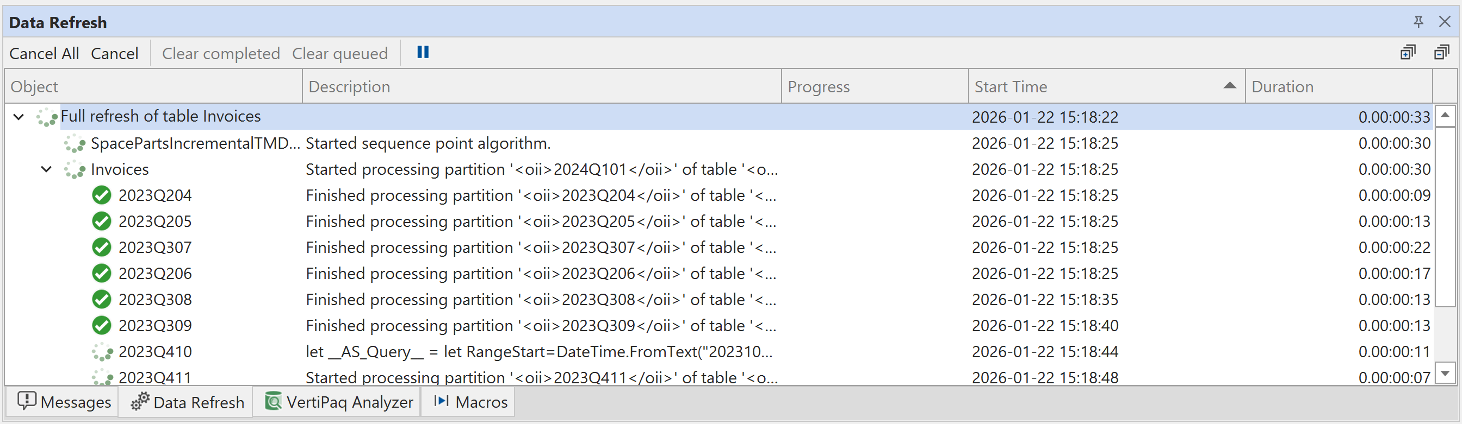Viewport: 1462px width, 424px height.
Task: Pause the data refresh using the pause icon
Action: pyautogui.click(x=422, y=52)
